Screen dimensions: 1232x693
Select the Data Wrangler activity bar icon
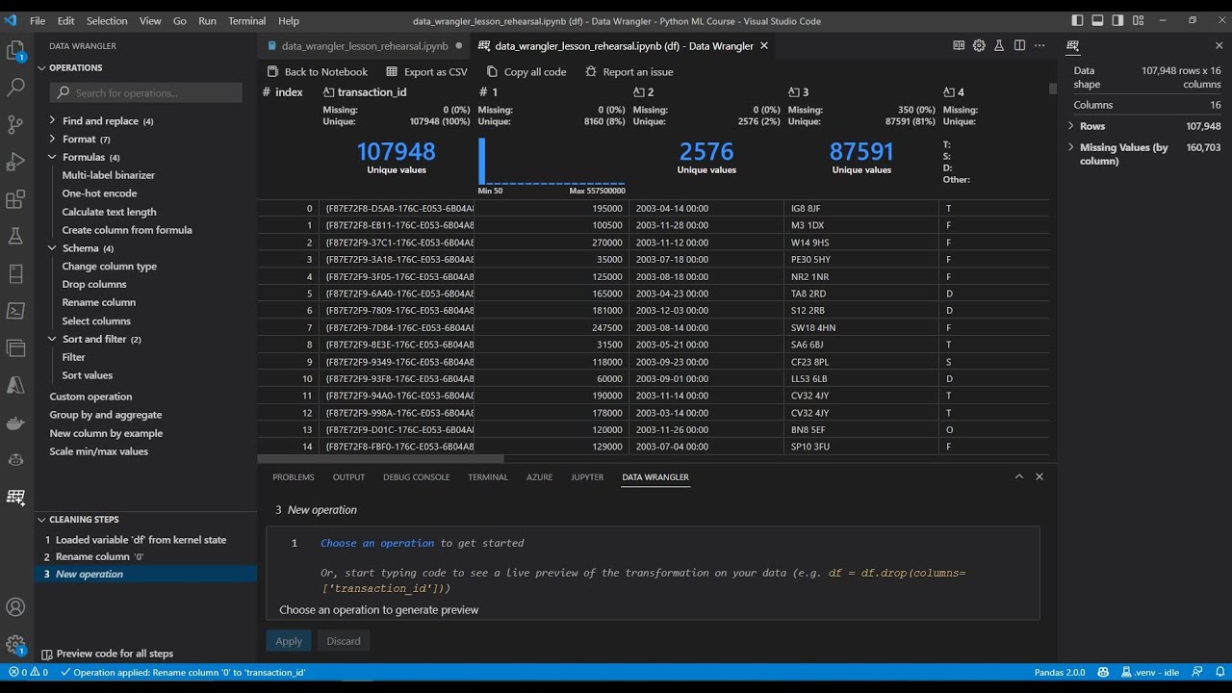15,497
